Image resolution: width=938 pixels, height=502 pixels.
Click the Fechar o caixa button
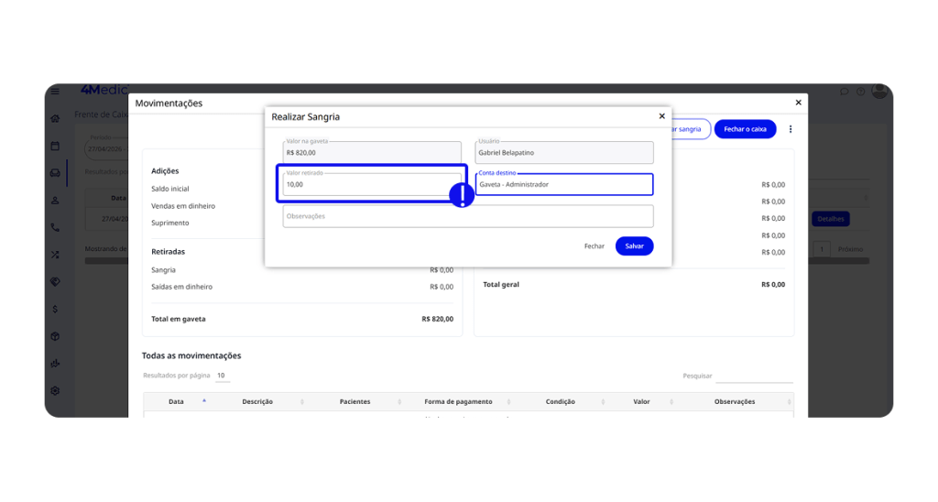[745, 129]
